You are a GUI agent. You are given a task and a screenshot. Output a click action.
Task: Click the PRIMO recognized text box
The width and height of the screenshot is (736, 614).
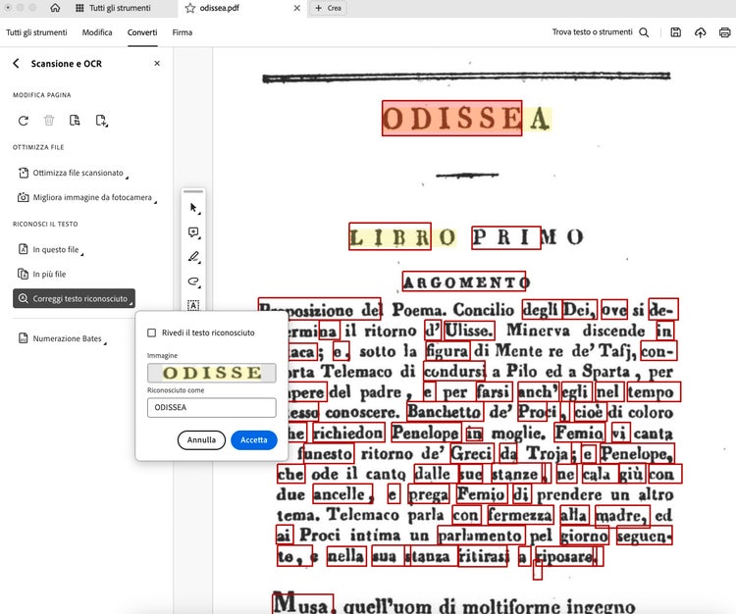click(506, 237)
